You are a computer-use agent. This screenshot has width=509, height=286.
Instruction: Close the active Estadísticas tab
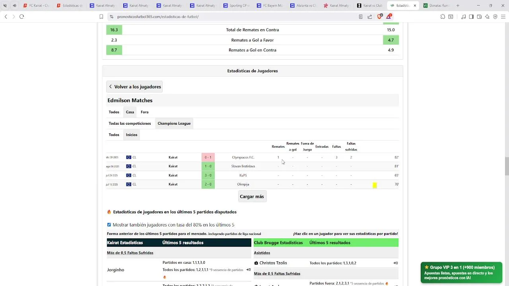(415, 6)
